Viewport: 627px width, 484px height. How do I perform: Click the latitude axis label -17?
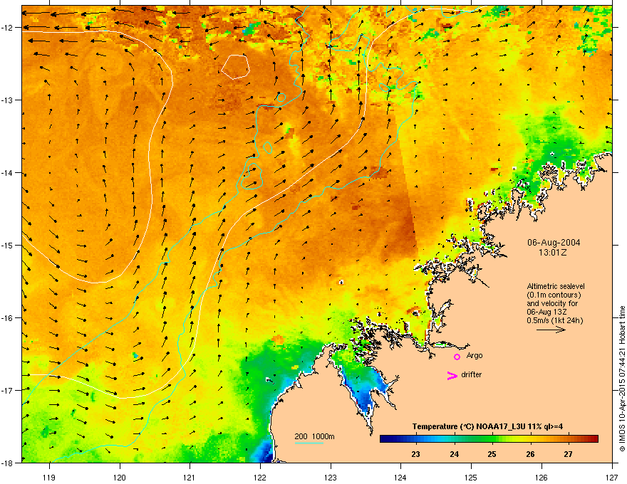tap(7, 391)
